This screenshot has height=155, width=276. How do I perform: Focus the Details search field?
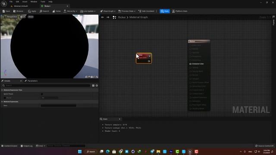(x=46, y=85)
